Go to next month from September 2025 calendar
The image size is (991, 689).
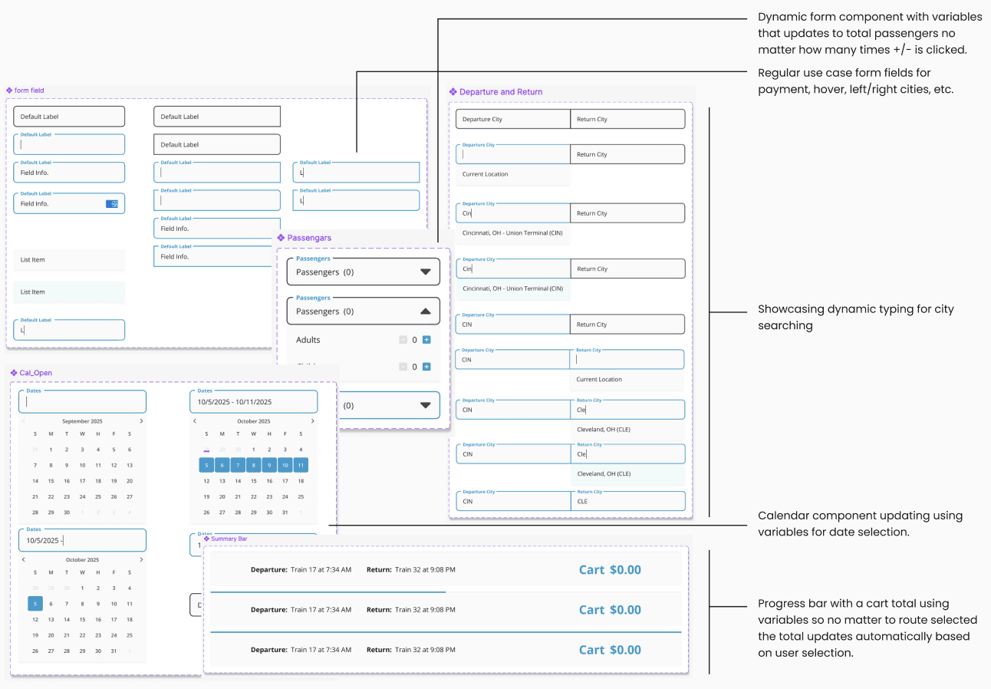[141, 421]
